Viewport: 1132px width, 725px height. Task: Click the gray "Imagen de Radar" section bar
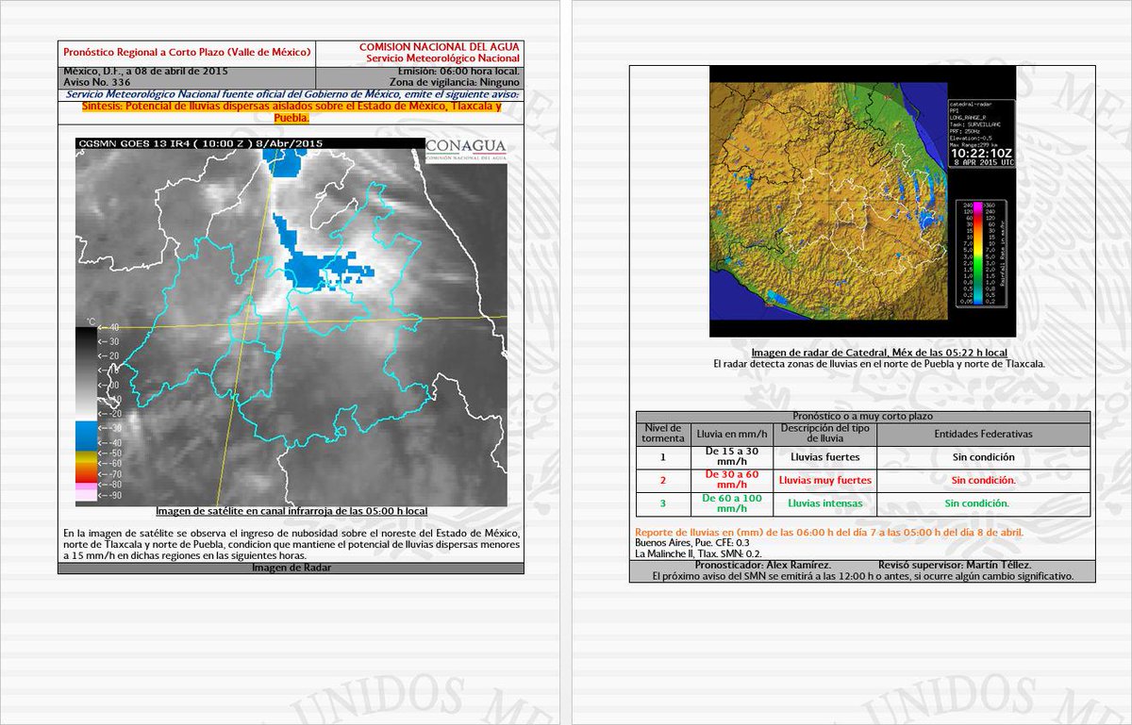pos(291,568)
